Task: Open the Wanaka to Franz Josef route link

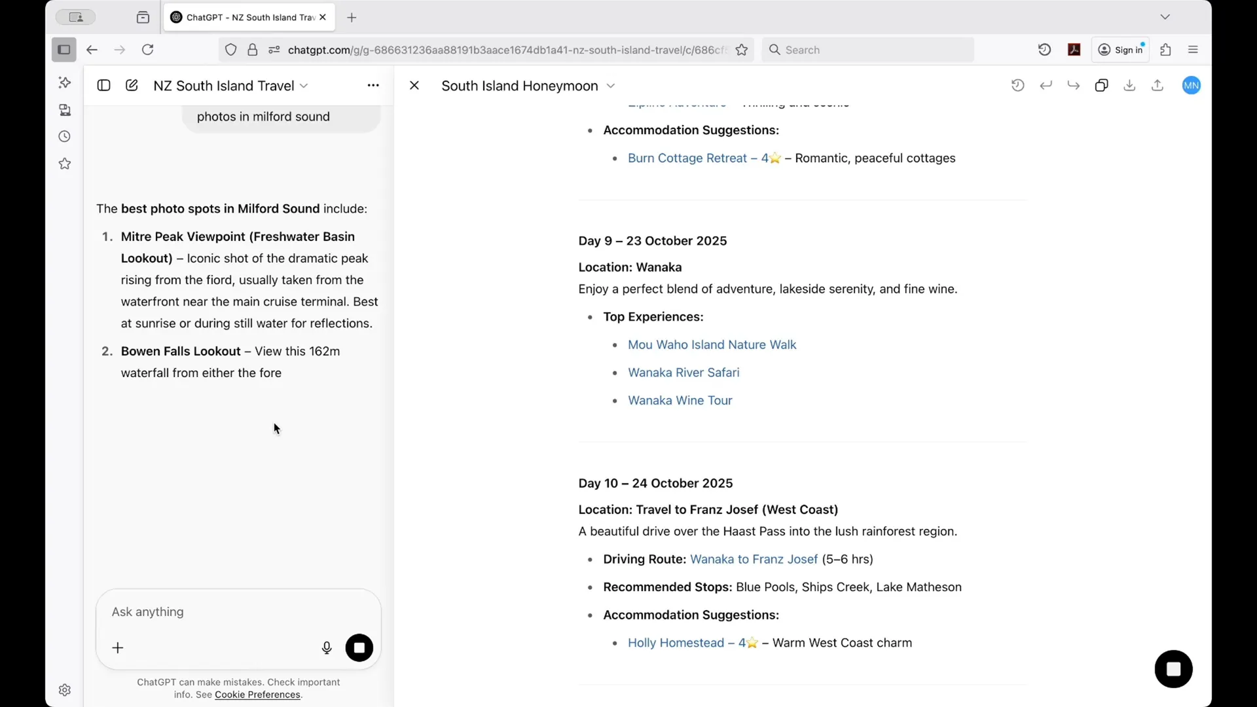Action: [x=754, y=560]
